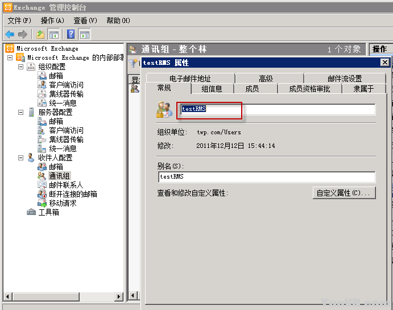Open the blue Help question-mark icon
Screen dimensions: 393x310
71,34
